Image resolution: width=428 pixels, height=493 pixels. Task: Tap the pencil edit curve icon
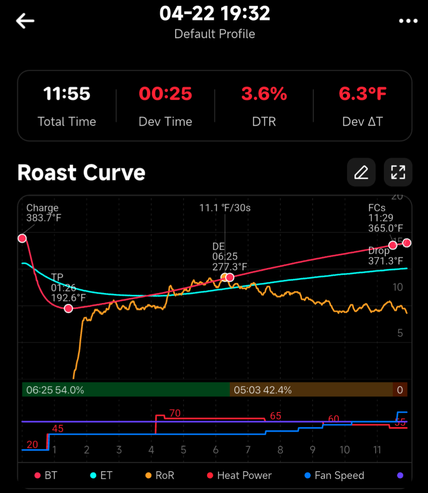pos(361,172)
